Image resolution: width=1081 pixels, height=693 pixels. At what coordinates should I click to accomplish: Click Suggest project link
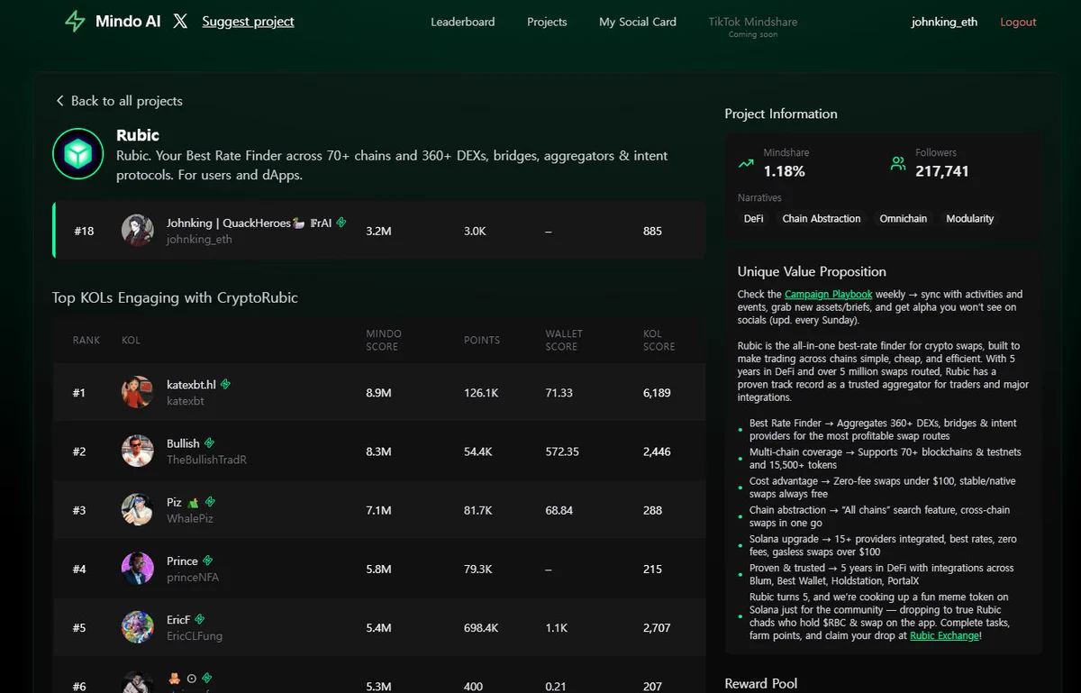tap(248, 22)
